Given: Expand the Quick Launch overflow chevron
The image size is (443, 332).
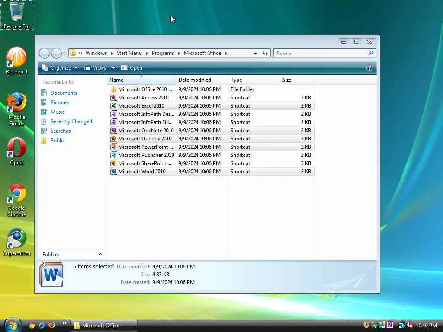Looking at the screenshot, I should pyautogui.click(x=64, y=323).
